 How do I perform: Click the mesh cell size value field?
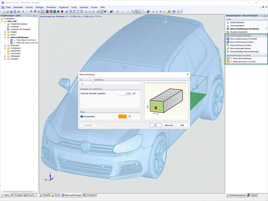point(125,94)
